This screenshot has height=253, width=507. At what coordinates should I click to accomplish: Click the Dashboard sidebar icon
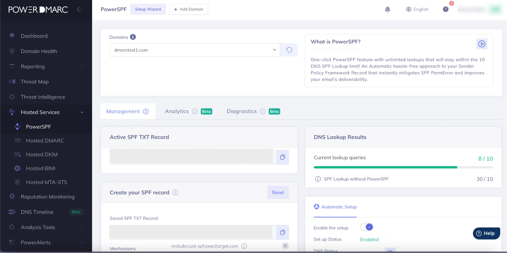[12, 36]
